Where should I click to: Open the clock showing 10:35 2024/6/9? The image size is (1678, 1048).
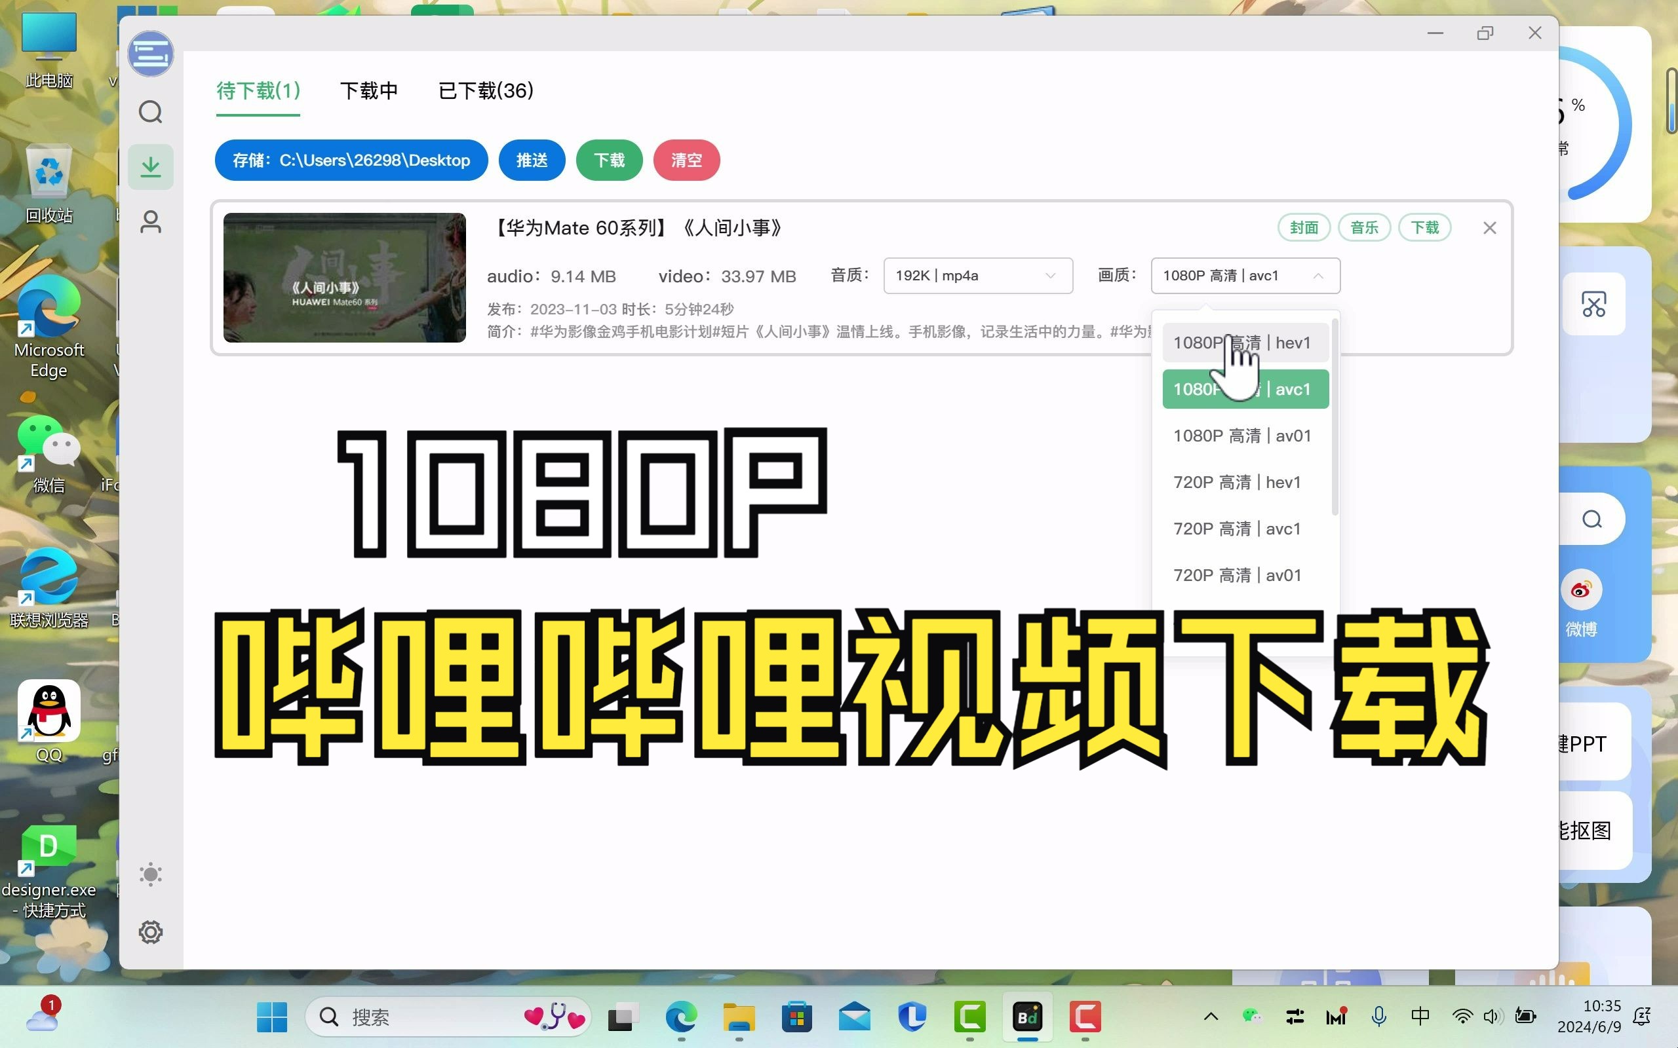(x=1590, y=1016)
